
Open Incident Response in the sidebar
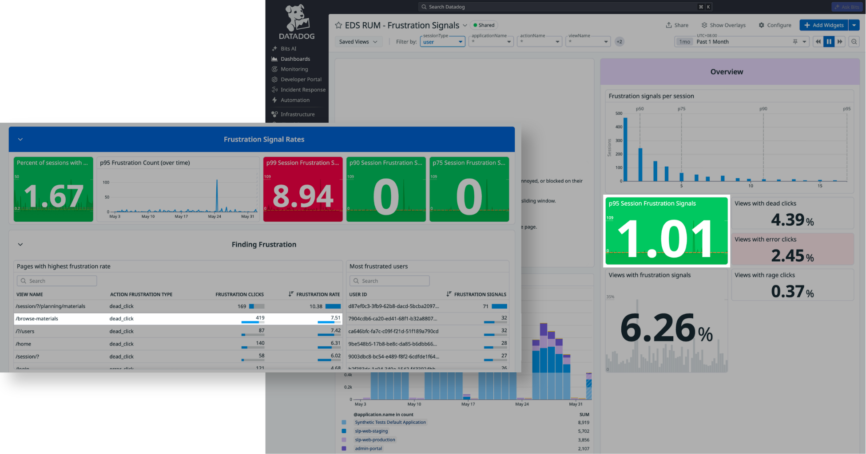coord(303,90)
